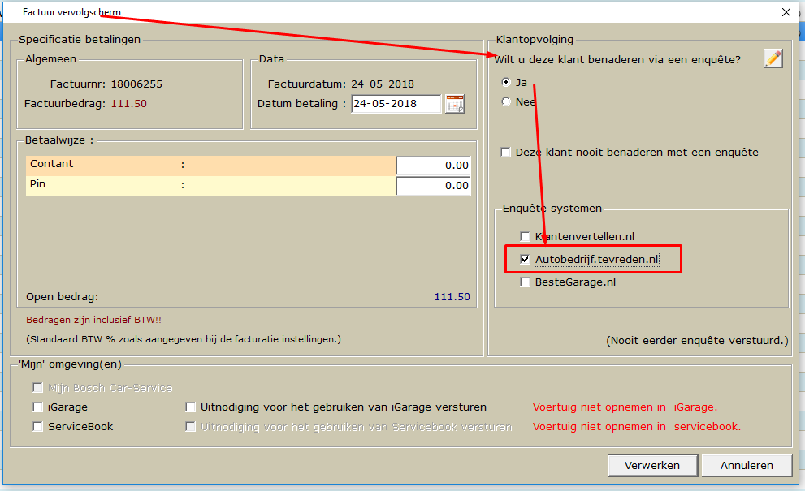Enable the Klantenvertellen.nl checkbox
This screenshot has width=805, height=491.
click(x=526, y=237)
